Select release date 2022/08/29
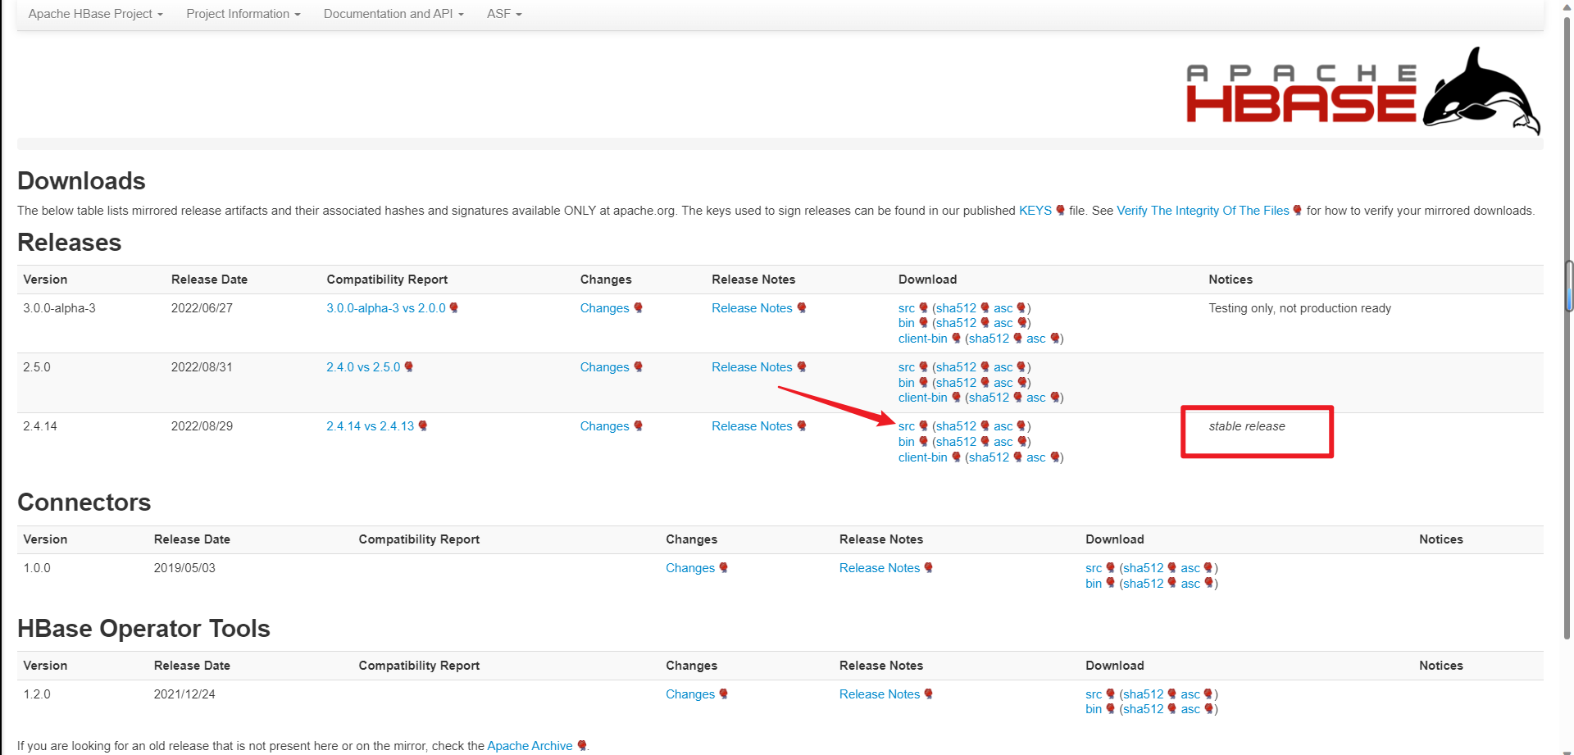1574x755 pixels. tap(202, 426)
